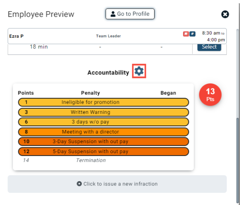Click to issue a new infraction
The image size is (240, 205).
[117, 184]
